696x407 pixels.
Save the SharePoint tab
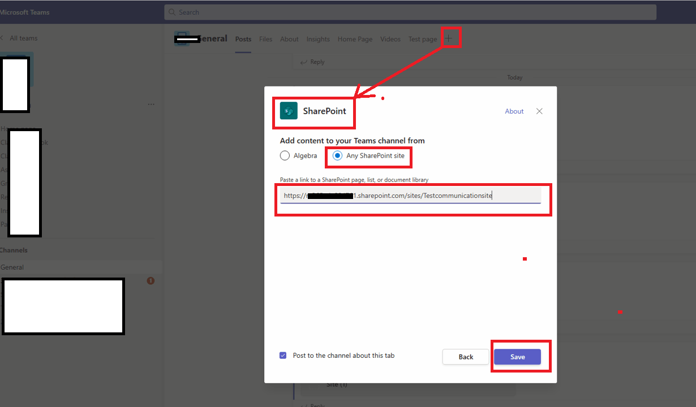pyautogui.click(x=517, y=357)
